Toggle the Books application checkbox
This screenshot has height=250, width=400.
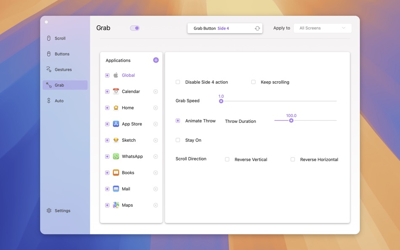click(107, 173)
